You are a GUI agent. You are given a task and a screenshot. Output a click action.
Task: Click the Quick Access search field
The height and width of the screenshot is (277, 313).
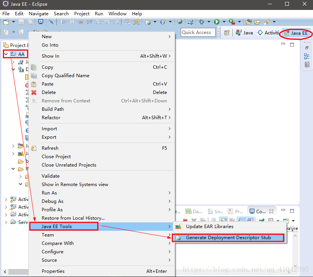198,32
